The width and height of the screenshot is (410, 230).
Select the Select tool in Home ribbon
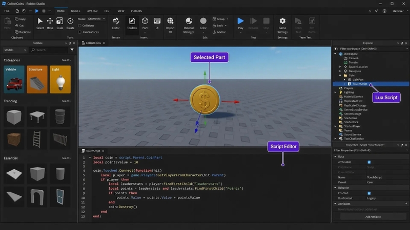pos(40,23)
